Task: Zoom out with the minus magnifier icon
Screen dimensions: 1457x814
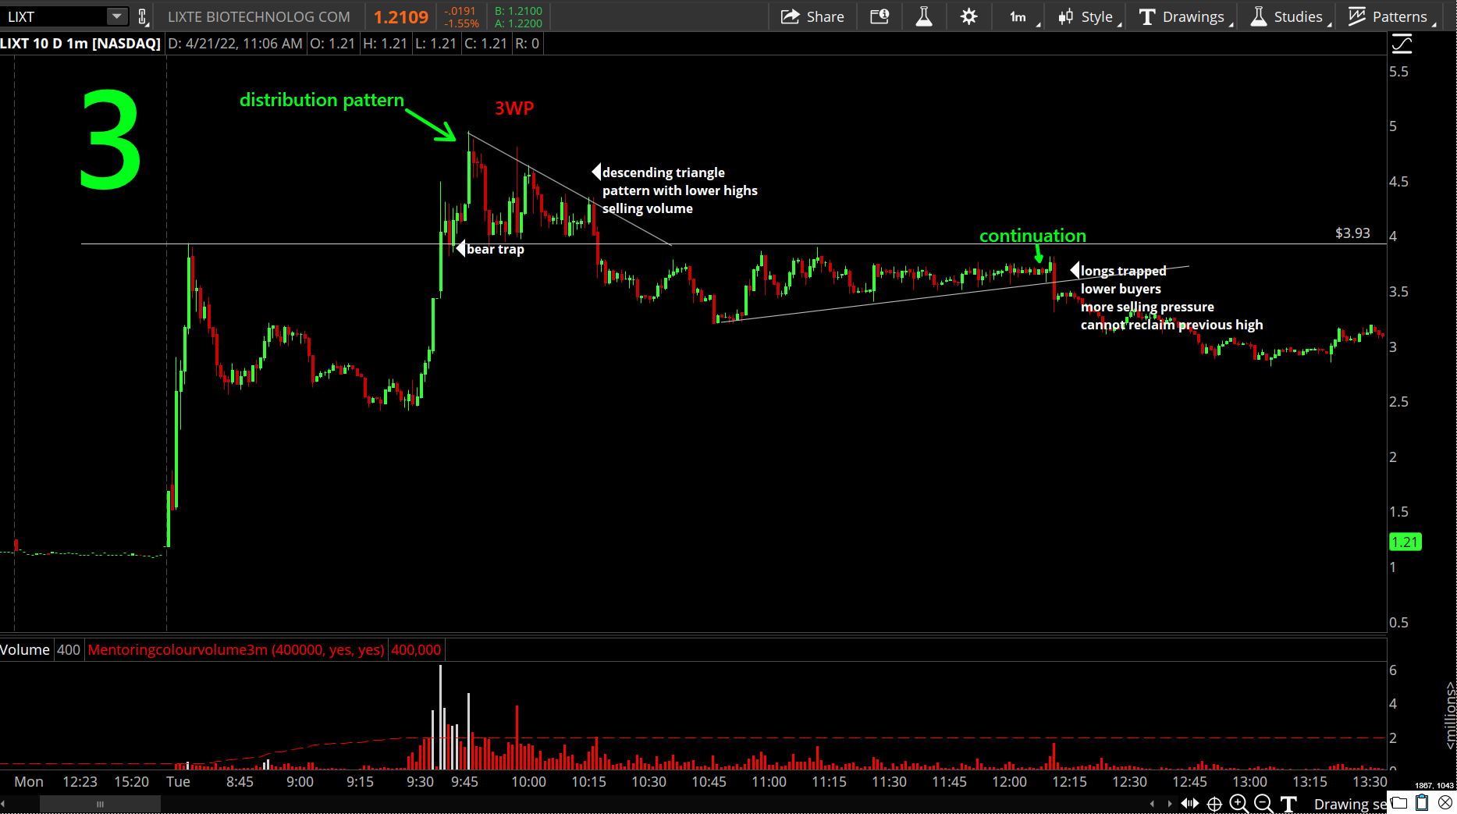Action: point(1263,803)
